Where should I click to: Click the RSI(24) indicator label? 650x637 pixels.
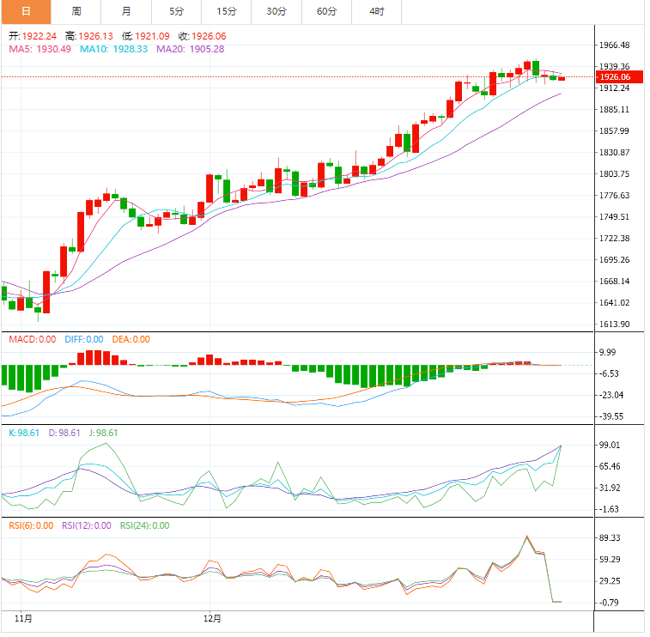(x=144, y=525)
